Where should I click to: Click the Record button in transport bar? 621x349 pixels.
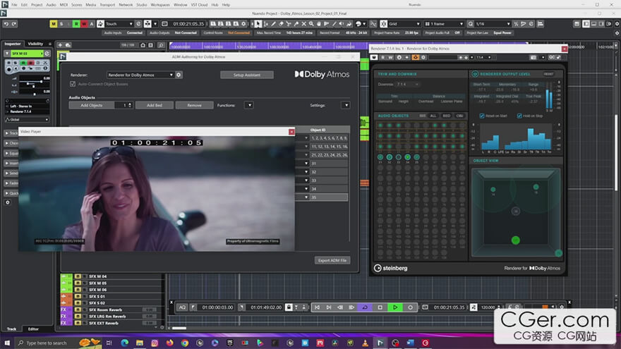pyautogui.click(x=410, y=307)
